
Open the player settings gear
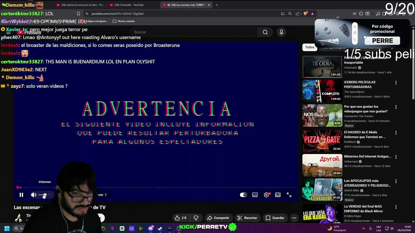(x=267, y=195)
